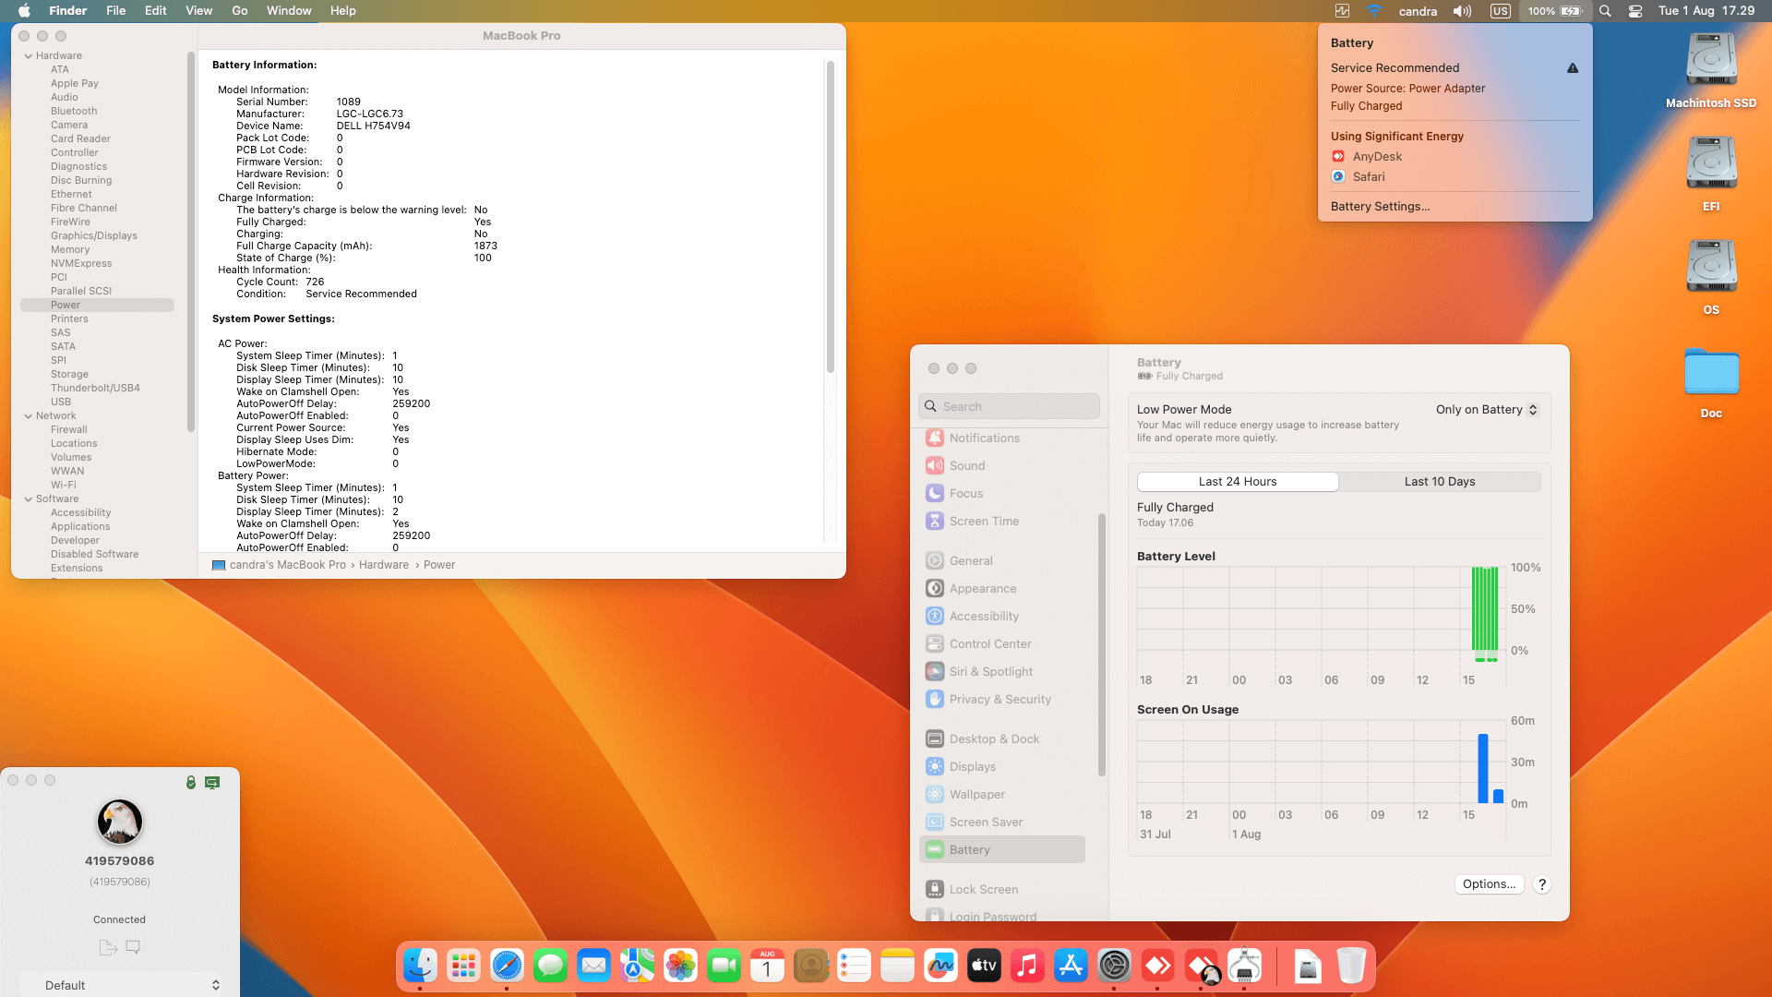Open Apple TV in the Dock
Viewport: 1772px width, 997px height.
click(x=984, y=967)
